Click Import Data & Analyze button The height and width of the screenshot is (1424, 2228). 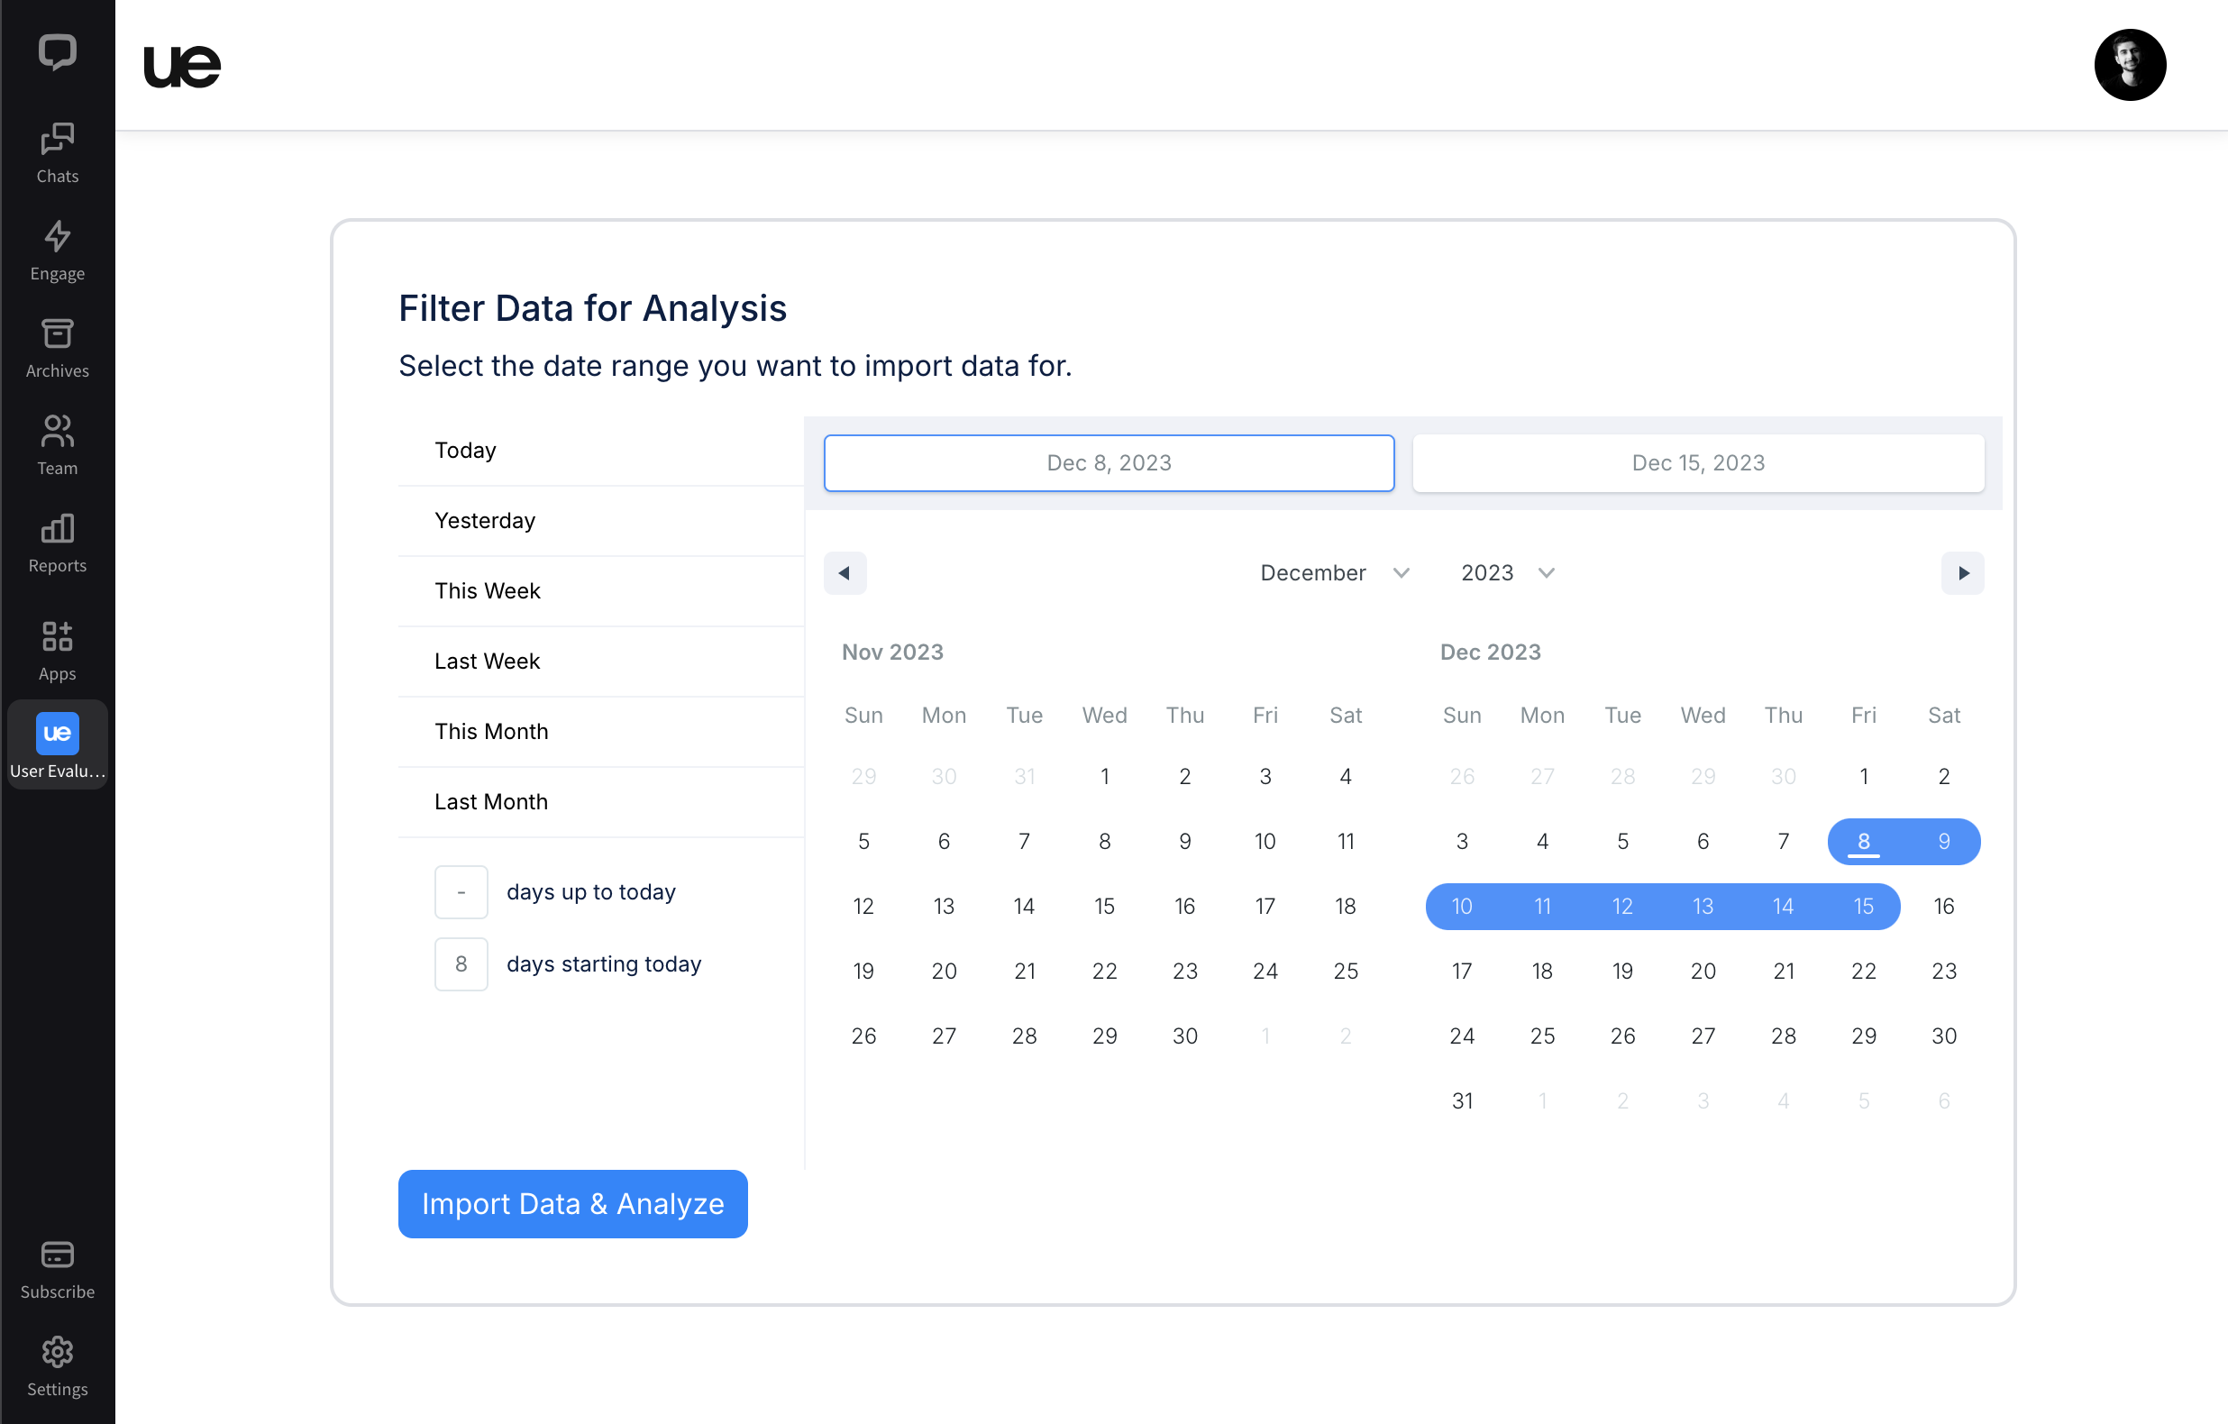(572, 1203)
